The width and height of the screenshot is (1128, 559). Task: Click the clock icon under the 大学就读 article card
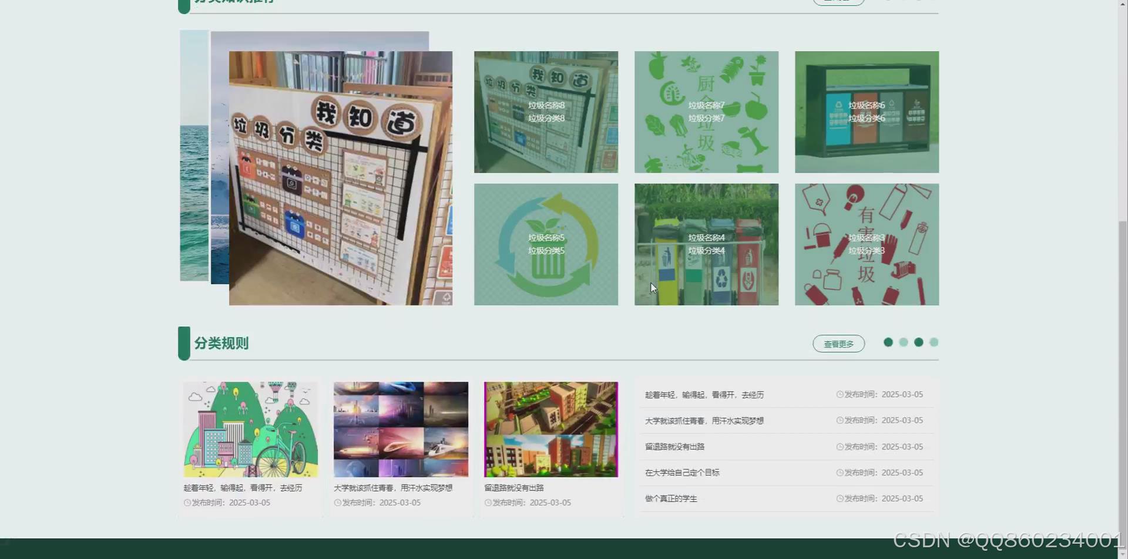[x=337, y=503]
